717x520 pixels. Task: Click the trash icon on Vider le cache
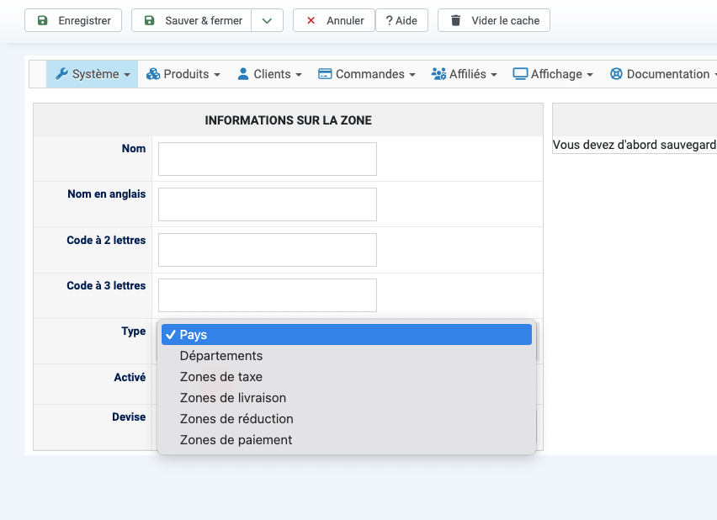pyautogui.click(x=456, y=20)
